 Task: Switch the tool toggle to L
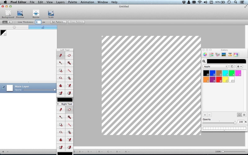(x=5, y=22)
